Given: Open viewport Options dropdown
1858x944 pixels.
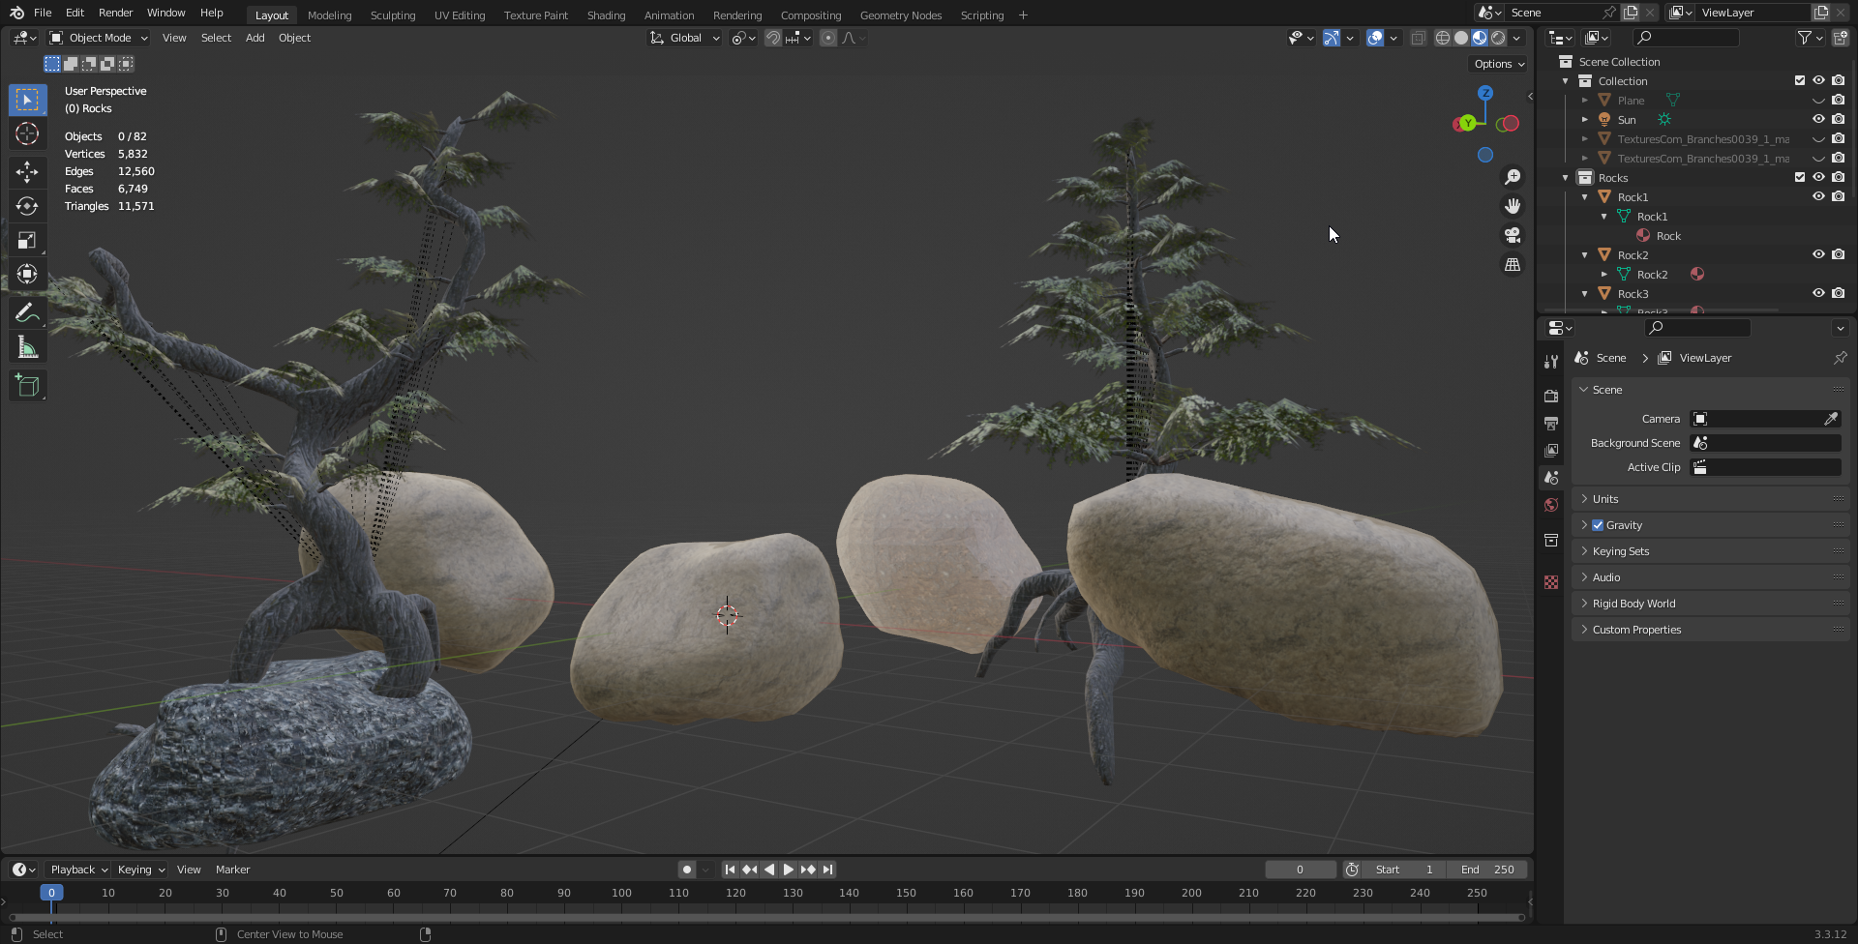Looking at the screenshot, I should pyautogui.click(x=1499, y=64).
